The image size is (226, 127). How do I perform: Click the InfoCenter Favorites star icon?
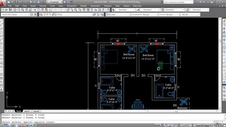coord(208,2)
